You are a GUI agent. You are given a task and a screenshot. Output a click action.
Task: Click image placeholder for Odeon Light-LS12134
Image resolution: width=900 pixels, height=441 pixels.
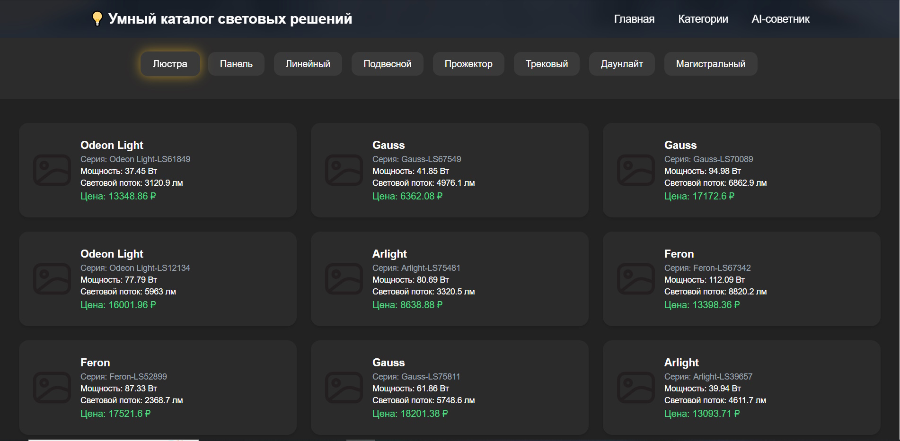point(52,279)
